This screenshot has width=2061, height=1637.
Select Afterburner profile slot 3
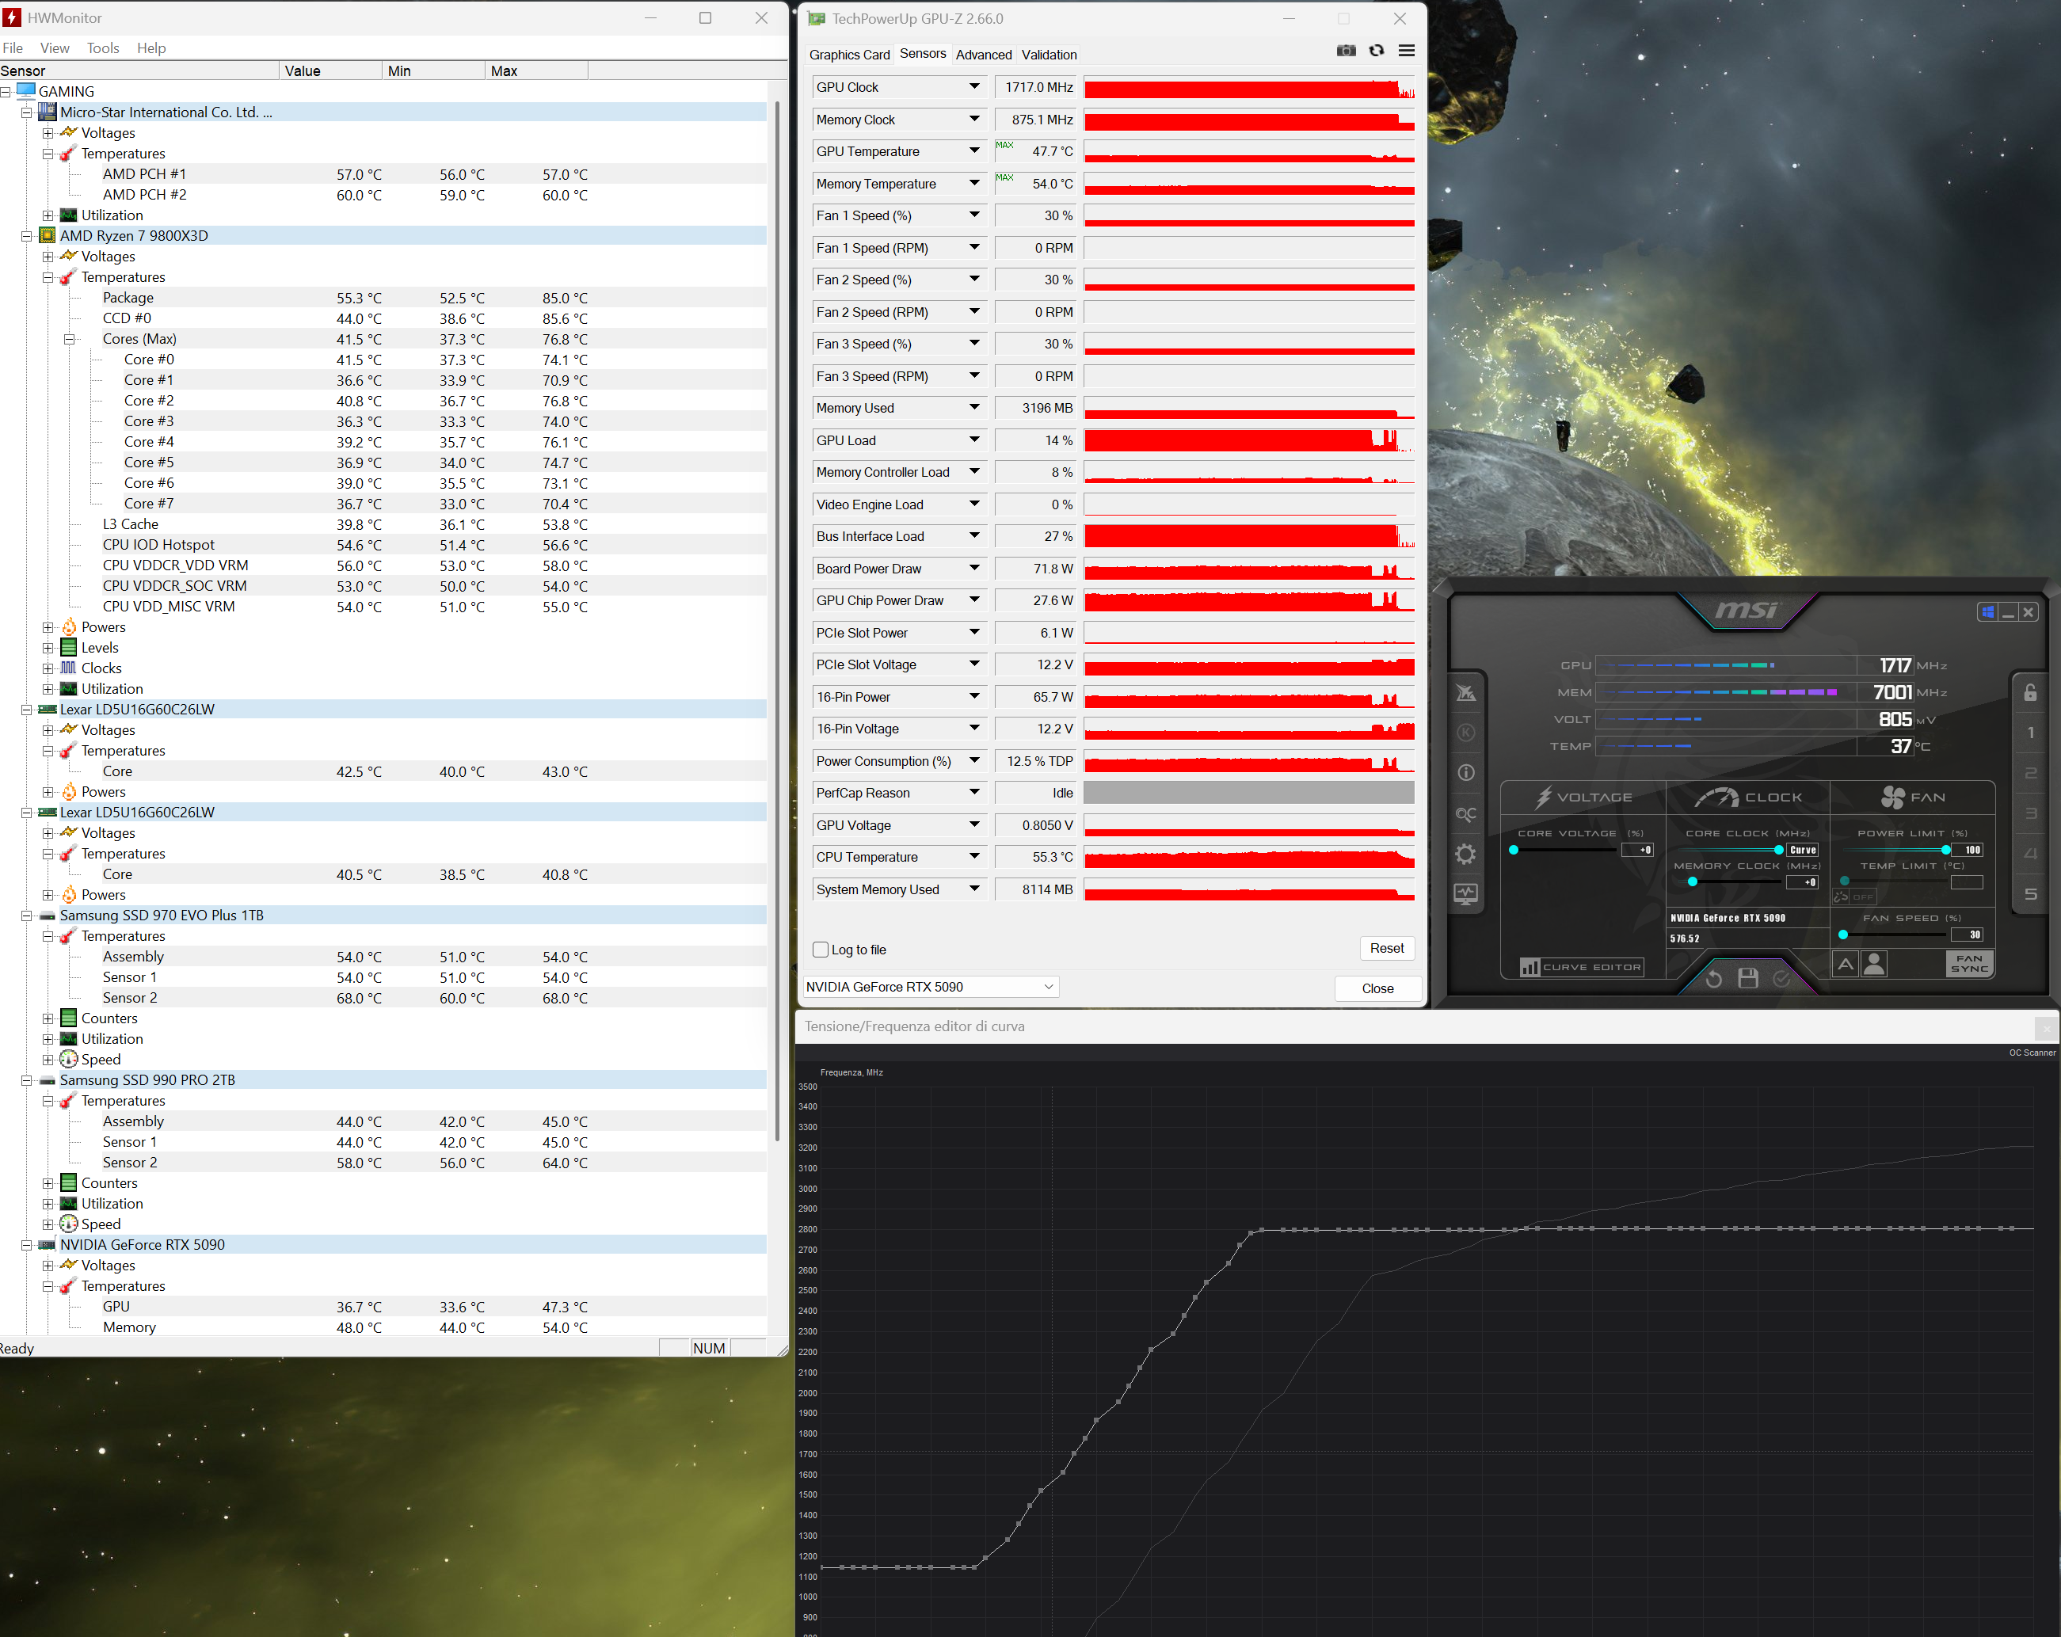point(2030,813)
